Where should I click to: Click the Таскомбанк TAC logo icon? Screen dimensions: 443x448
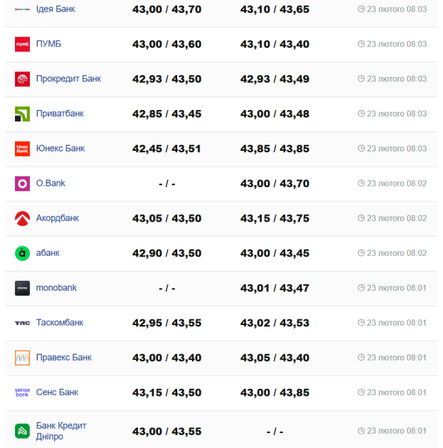pyautogui.click(x=22, y=323)
